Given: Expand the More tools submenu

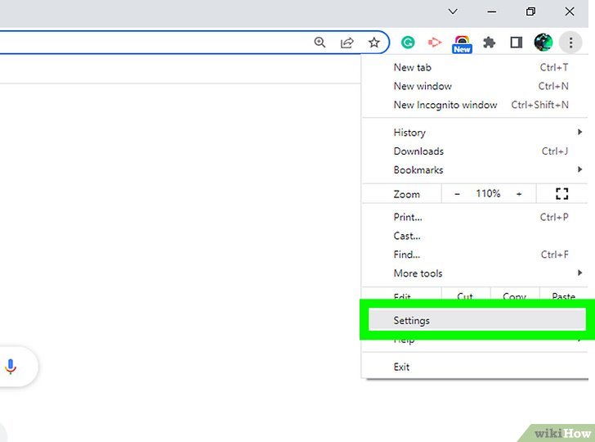Looking at the screenshot, I should pos(475,273).
